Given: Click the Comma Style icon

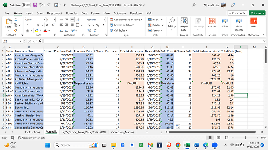Looking at the screenshot, I should click(x=103, y=25).
